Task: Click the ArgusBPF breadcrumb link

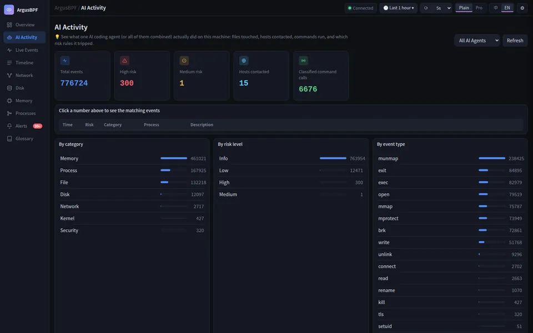Action: 66,8
